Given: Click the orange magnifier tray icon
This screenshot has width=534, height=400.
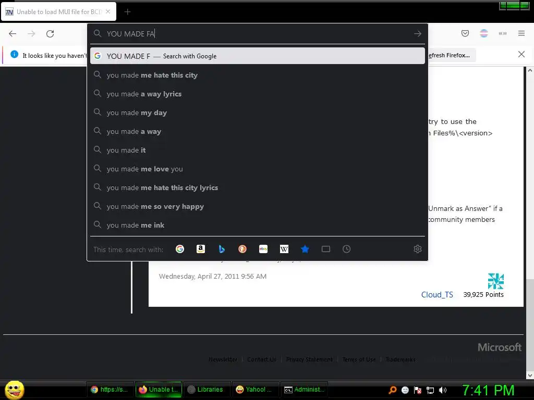Looking at the screenshot, I should (393, 390).
